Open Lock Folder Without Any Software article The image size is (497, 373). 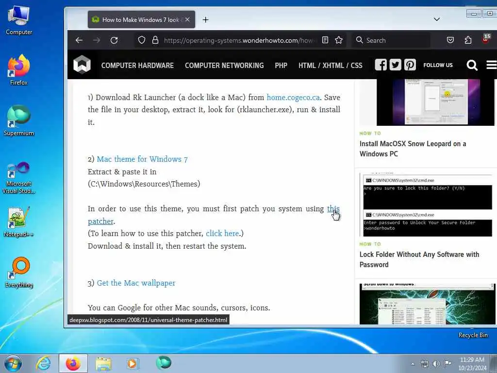419,259
